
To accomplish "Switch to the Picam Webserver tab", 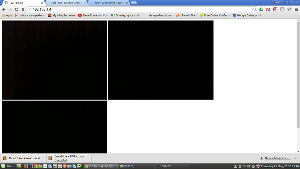I will tap(109, 2).
